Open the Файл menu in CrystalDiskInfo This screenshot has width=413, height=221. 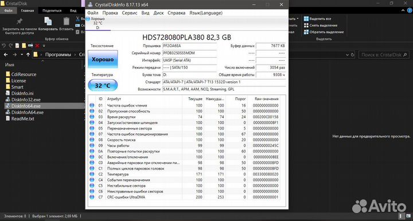[x=92, y=13]
